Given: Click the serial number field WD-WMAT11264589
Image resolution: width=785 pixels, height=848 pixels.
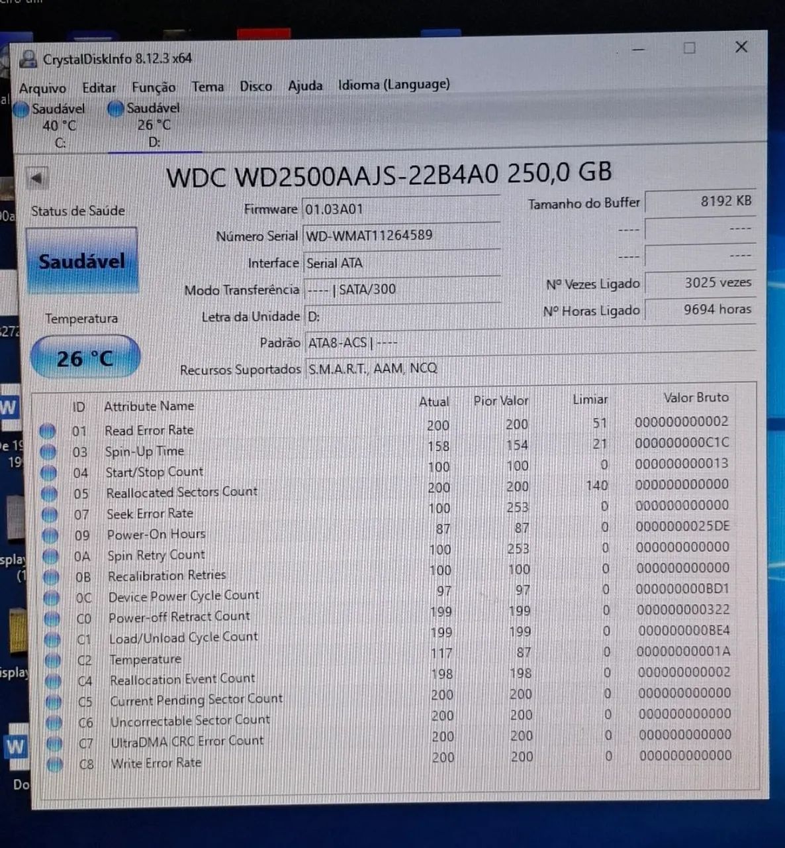Looking at the screenshot, I should click(401, 235).
